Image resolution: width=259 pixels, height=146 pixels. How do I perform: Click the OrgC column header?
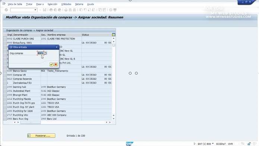10,35
